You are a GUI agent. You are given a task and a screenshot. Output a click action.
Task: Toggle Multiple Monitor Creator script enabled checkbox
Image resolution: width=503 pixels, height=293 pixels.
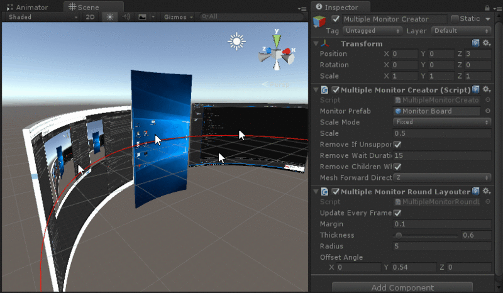336,89
